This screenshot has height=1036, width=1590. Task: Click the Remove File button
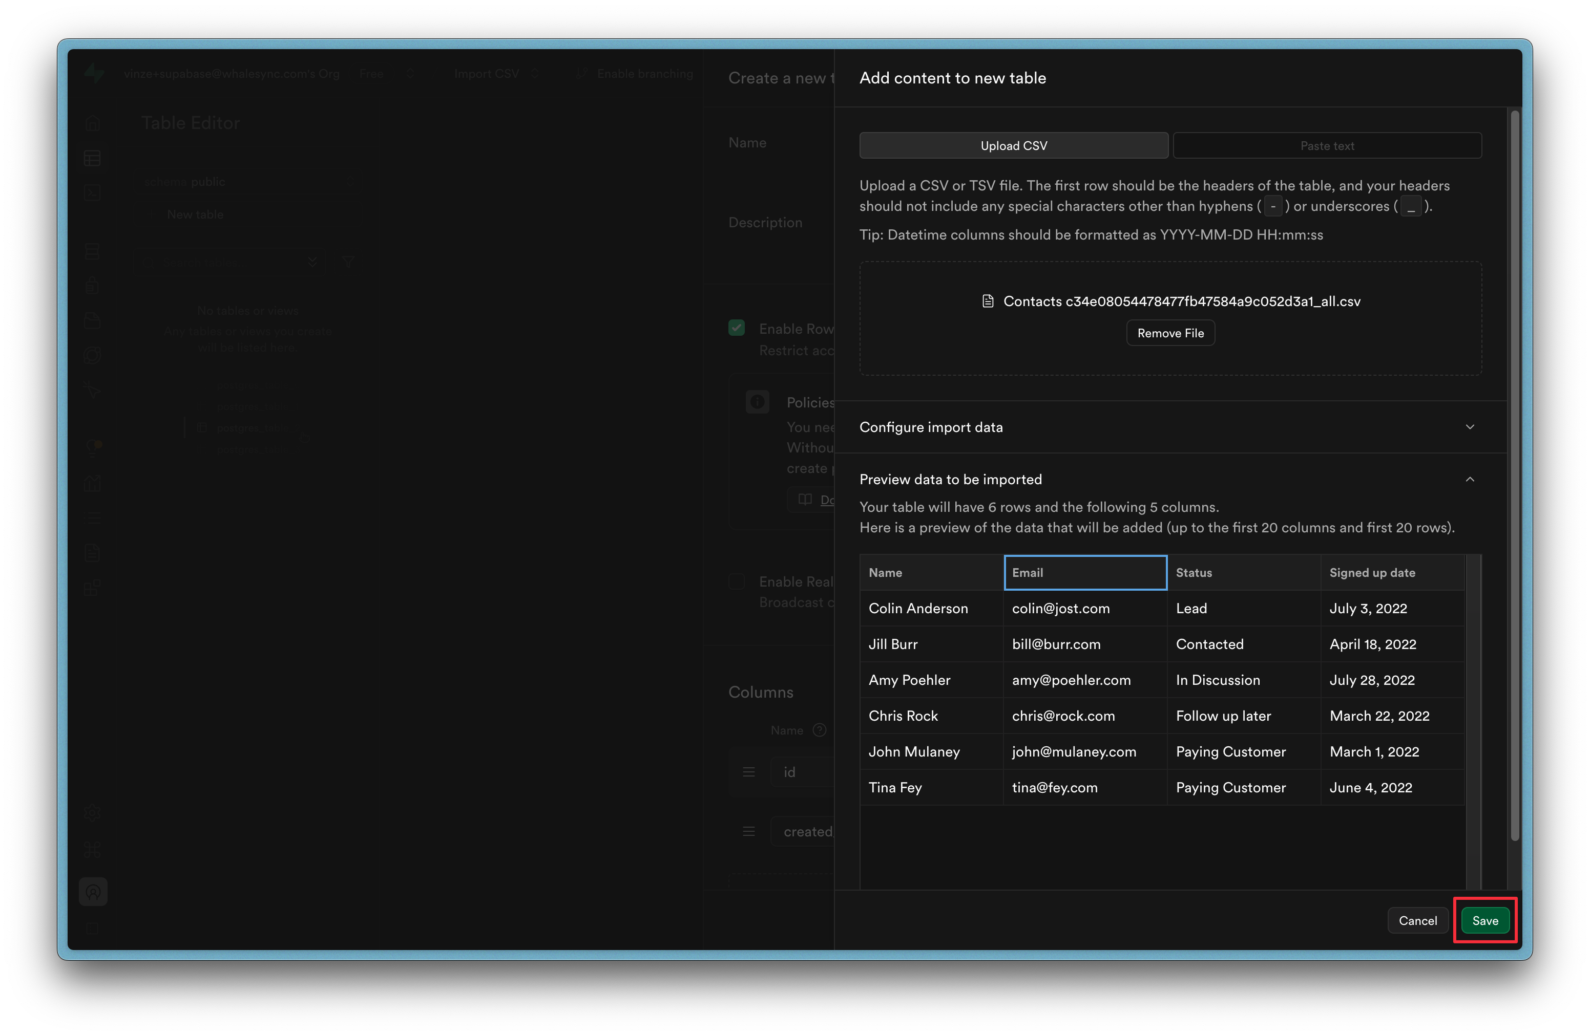pyautogui.click(x=1170, y=333)
